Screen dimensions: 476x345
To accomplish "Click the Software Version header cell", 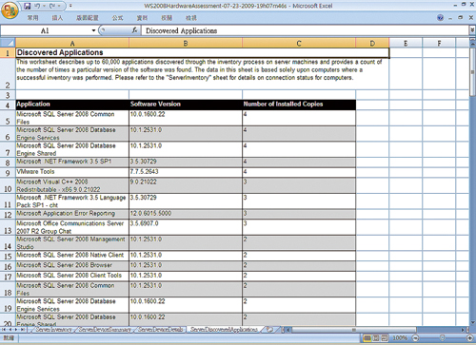I will tap(186, 105).
